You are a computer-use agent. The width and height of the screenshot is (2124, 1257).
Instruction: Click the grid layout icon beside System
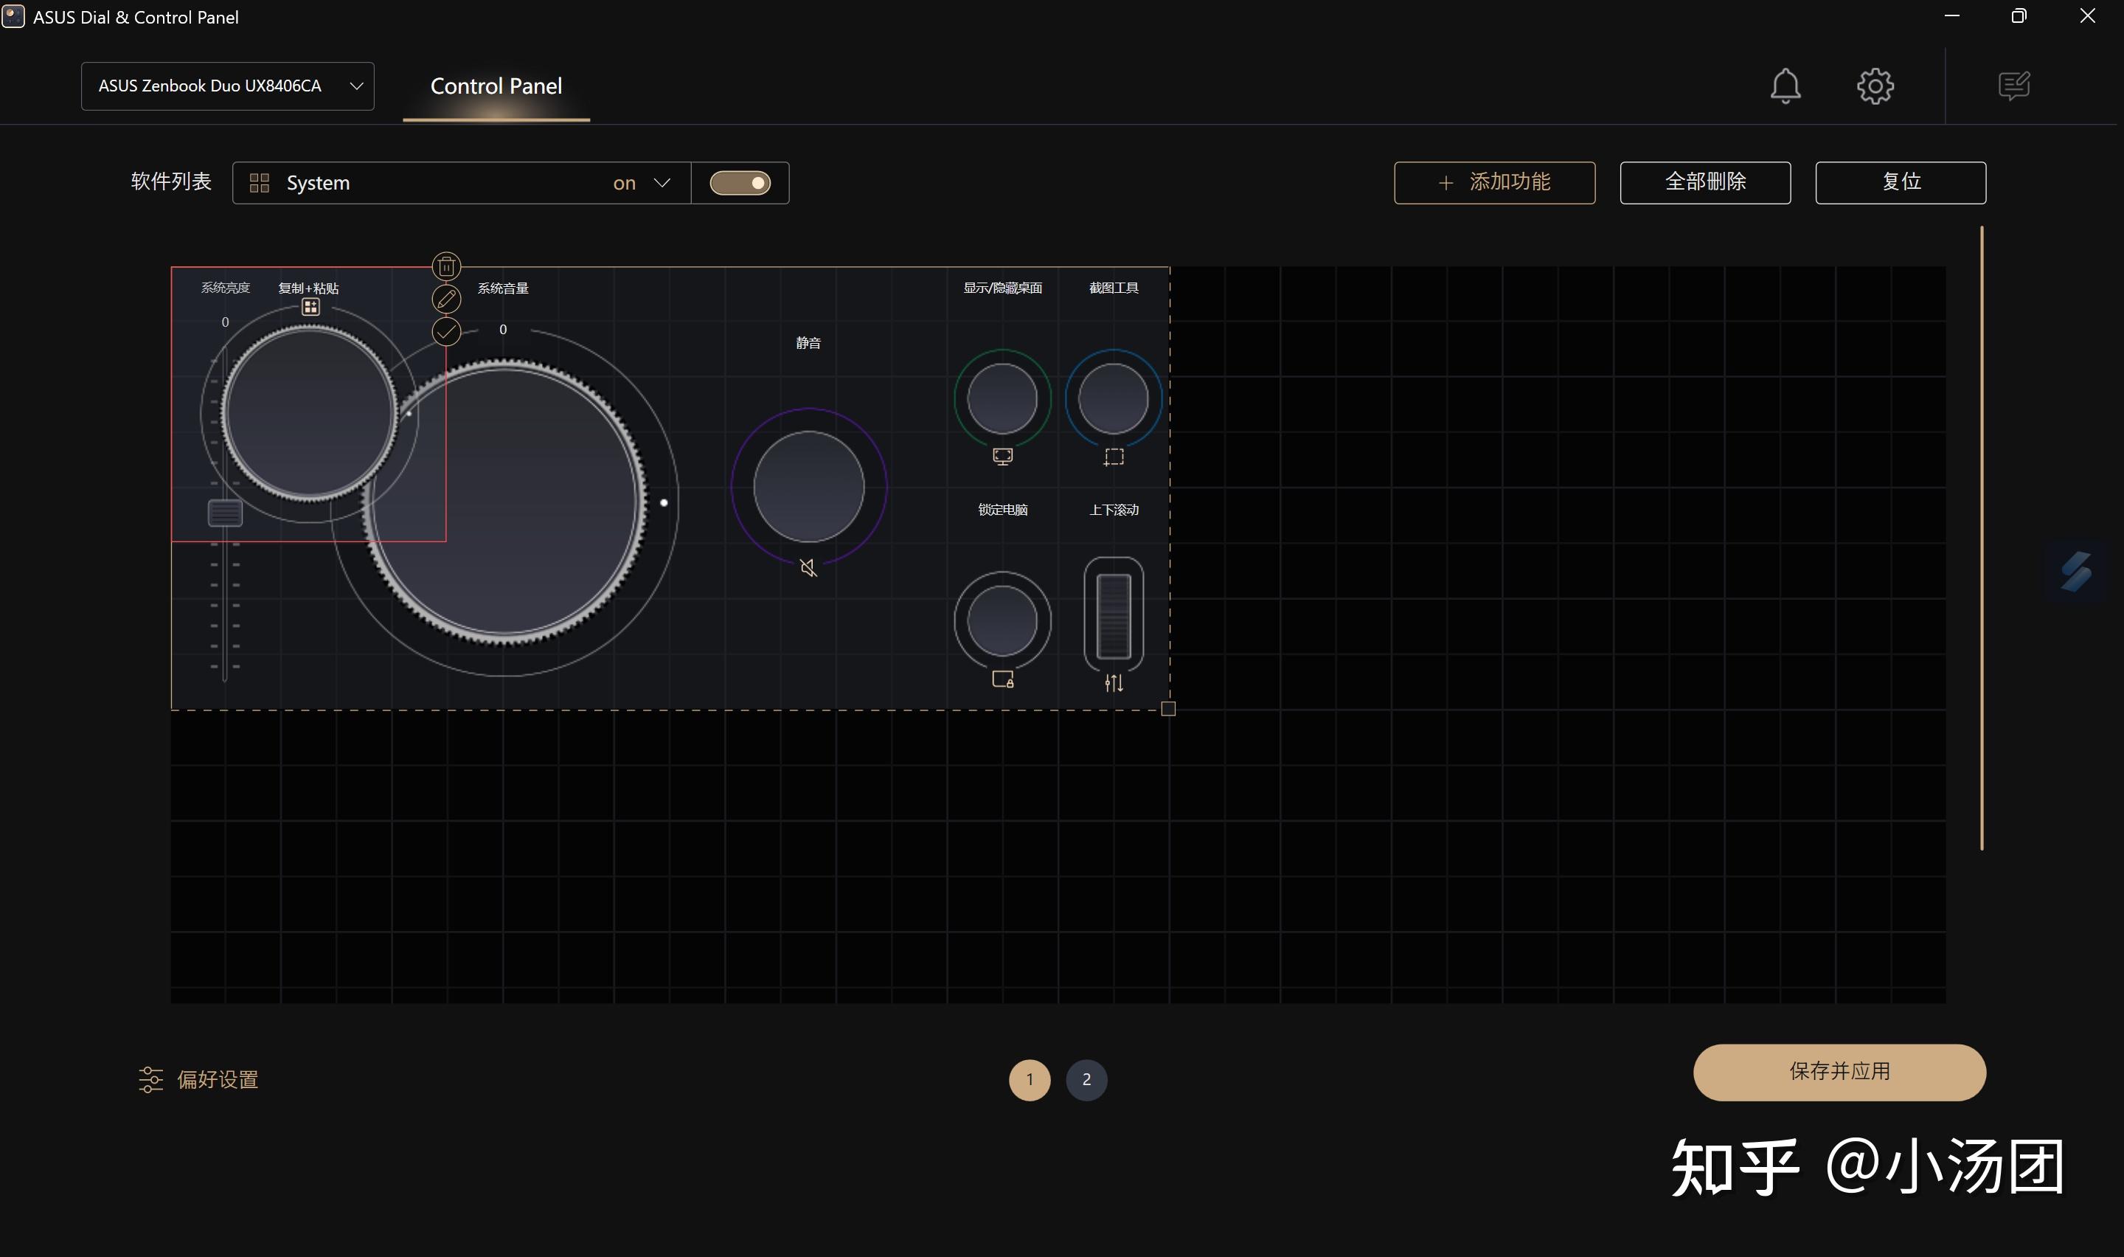click(x=258, y=182)
